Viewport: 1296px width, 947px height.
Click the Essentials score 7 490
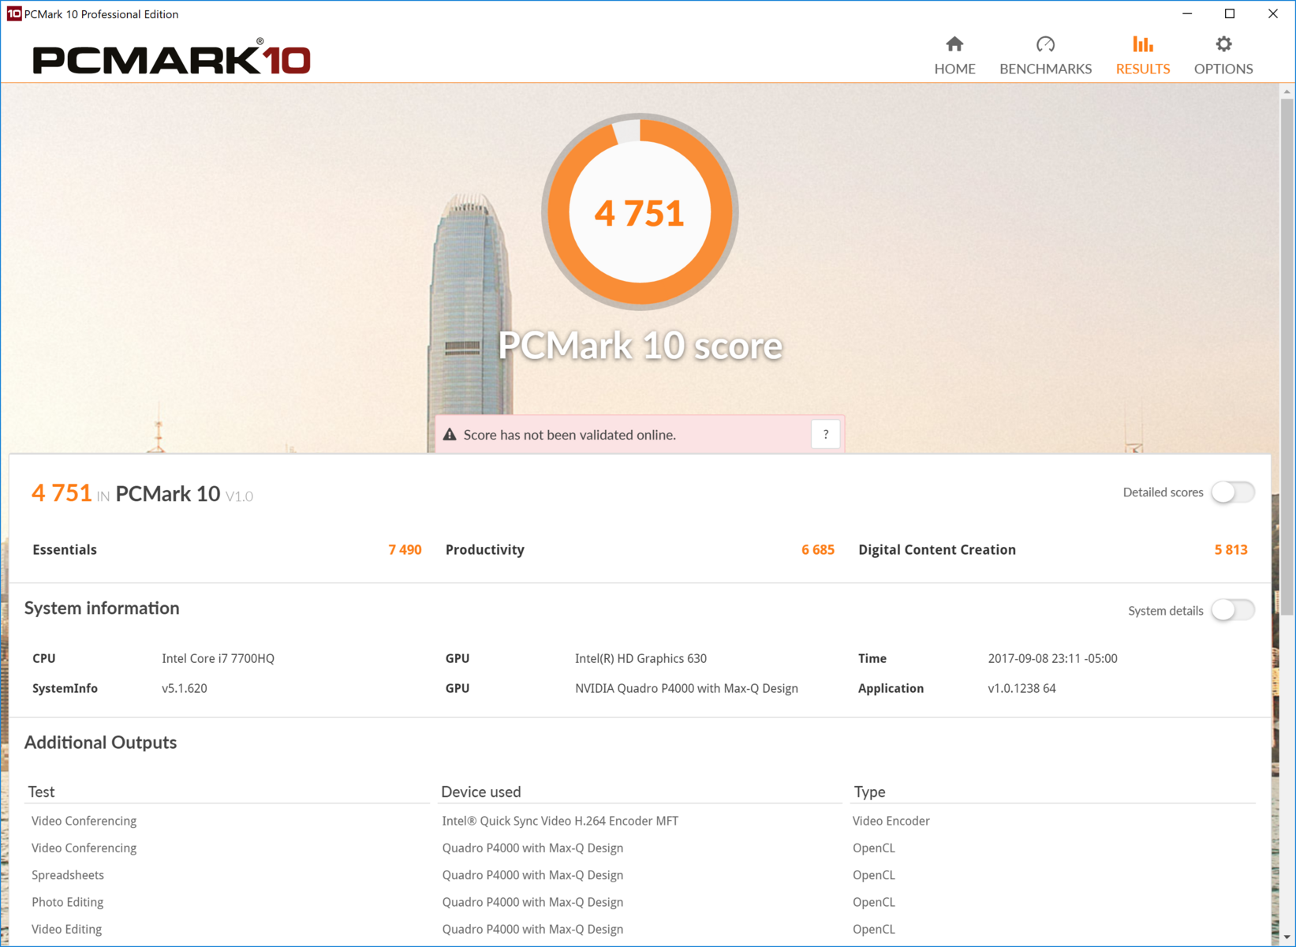coord(405,549)
